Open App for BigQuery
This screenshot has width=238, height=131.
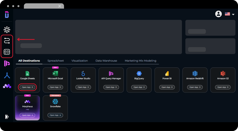139,87
